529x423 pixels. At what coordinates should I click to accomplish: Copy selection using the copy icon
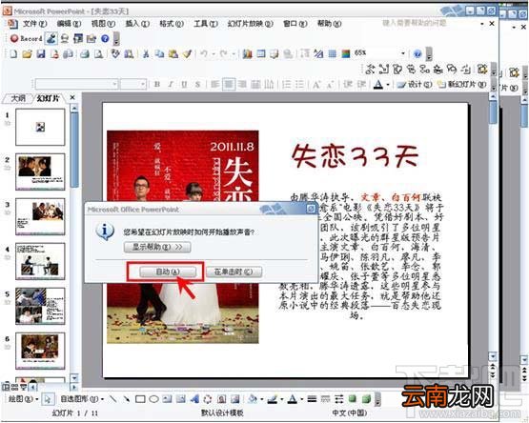click(x=159, y=53)
